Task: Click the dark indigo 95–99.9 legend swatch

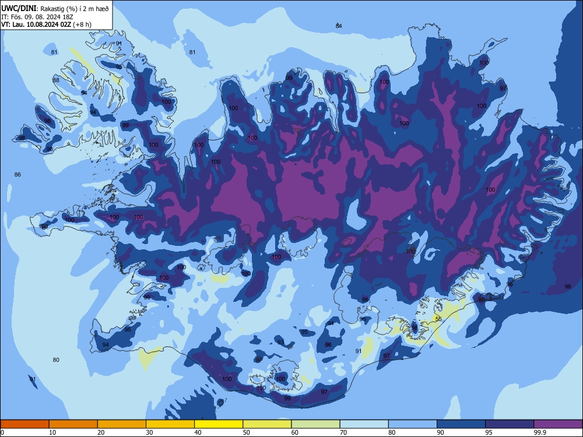Action: (x=510, y=424)
